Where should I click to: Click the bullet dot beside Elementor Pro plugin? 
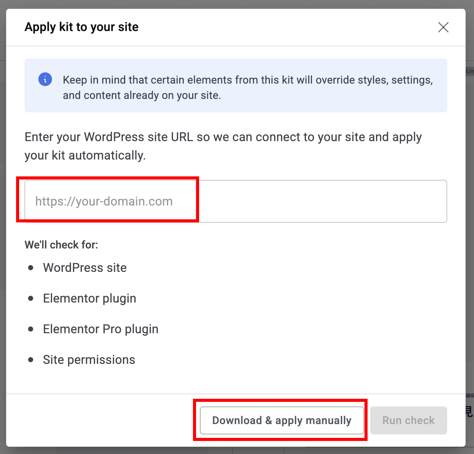(31, 329)
